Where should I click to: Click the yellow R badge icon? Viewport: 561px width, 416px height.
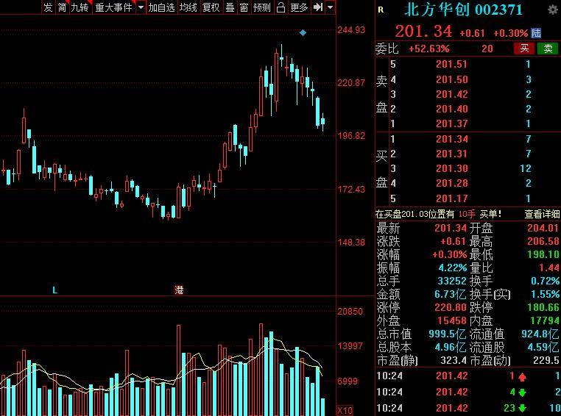tap(381, 10)
